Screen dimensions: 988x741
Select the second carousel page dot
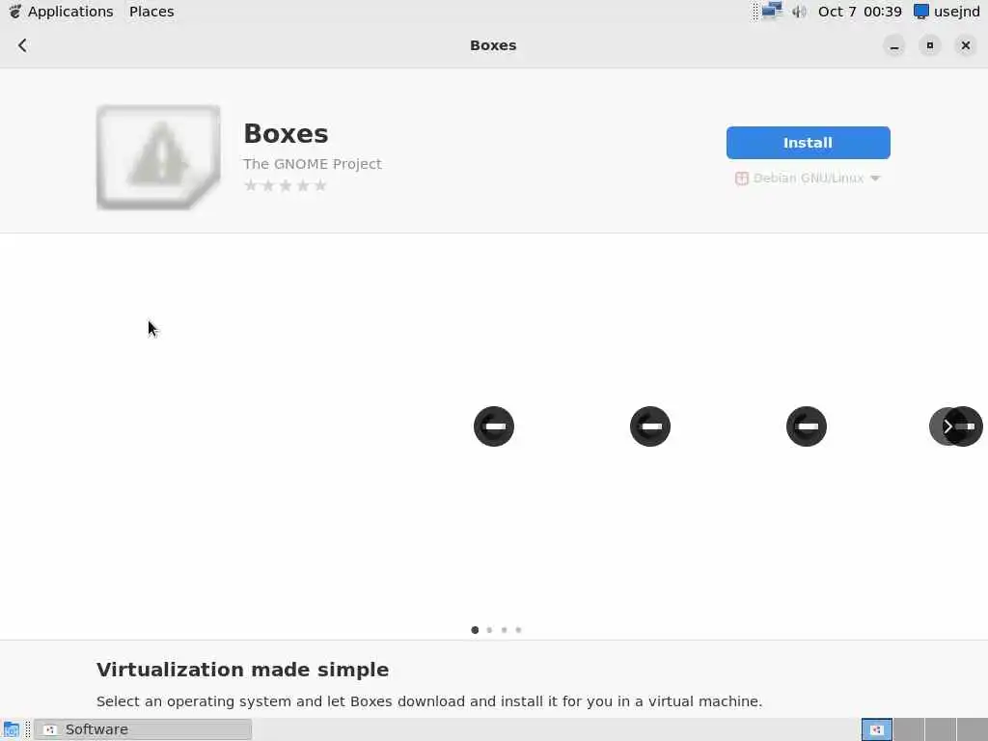point(489,629)
